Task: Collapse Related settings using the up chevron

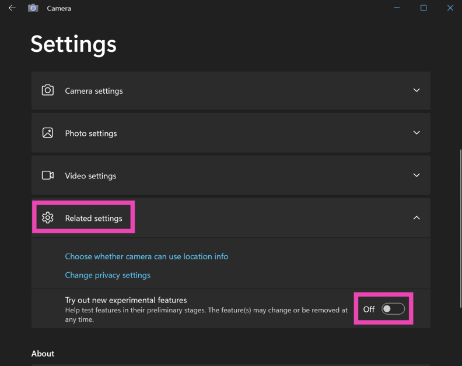Action: [416, 218]
